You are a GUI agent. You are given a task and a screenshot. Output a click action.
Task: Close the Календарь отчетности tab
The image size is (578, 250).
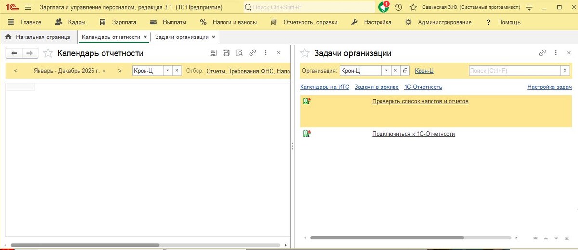(145, 37)
